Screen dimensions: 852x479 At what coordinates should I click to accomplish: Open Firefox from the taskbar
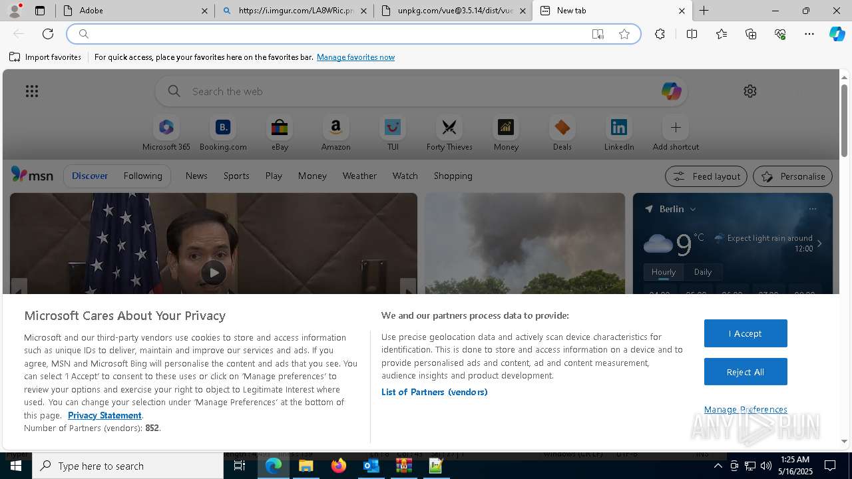[339, 466]
